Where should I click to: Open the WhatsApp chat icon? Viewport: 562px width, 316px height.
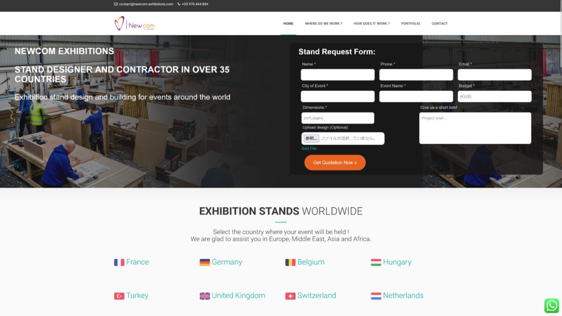point(552,306)
